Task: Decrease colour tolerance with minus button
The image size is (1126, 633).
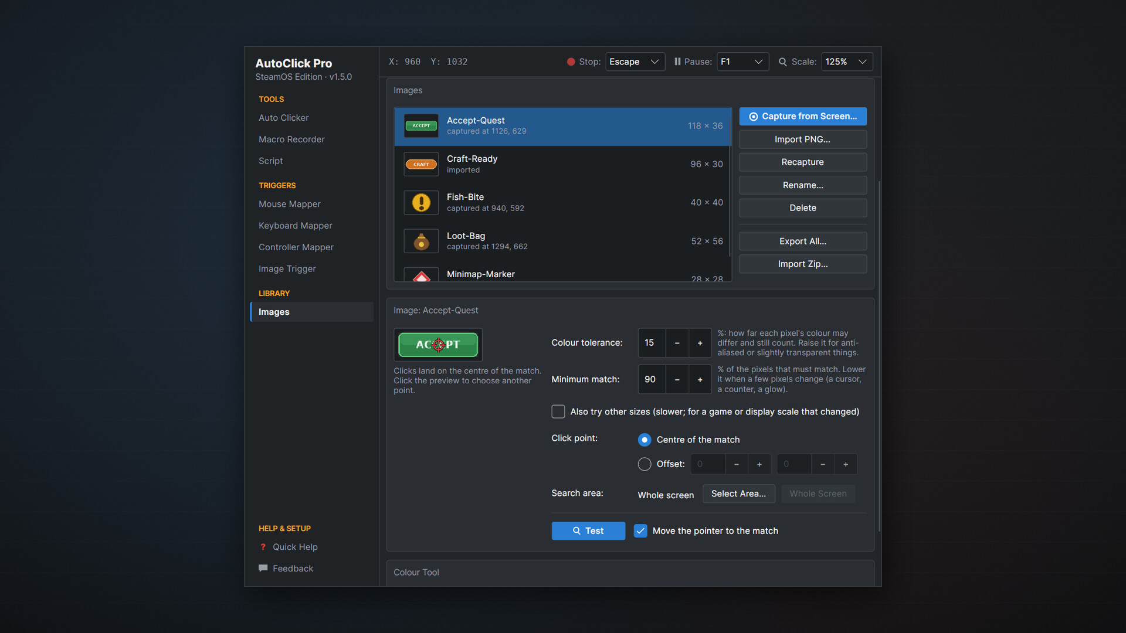Action: pyautogui.click(x=677, y=343)
